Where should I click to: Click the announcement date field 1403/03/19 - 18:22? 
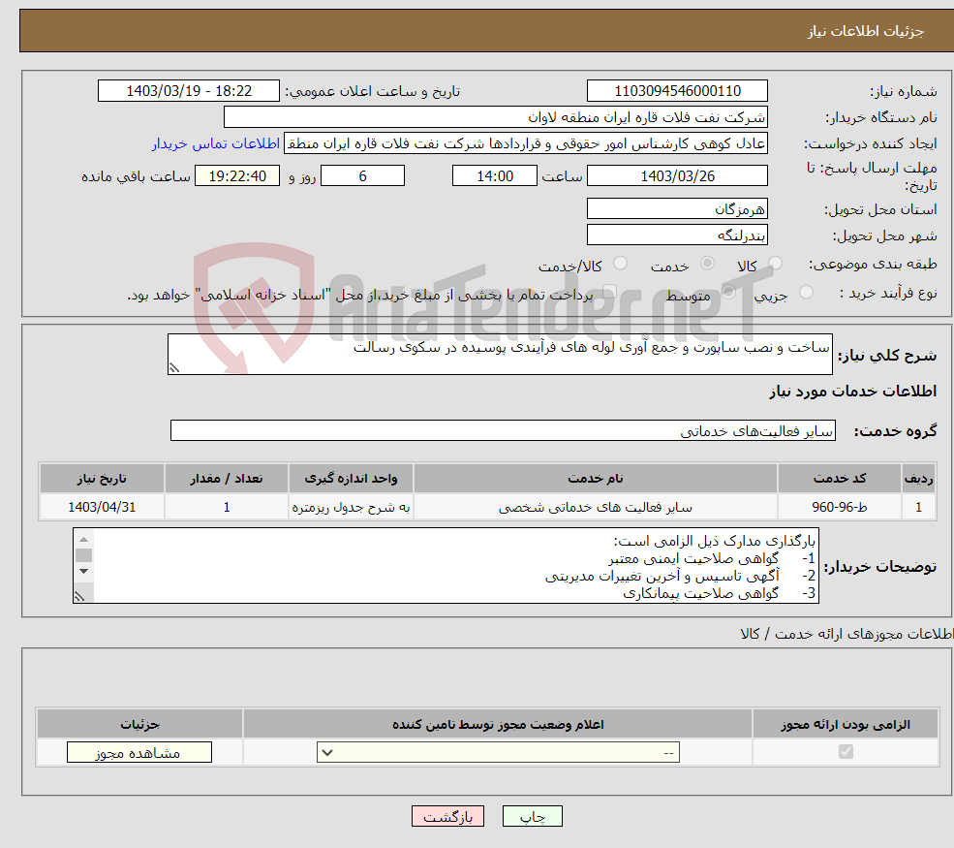click(x=189, y=91)
